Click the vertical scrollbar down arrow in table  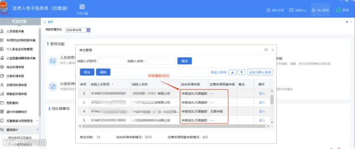272,122
